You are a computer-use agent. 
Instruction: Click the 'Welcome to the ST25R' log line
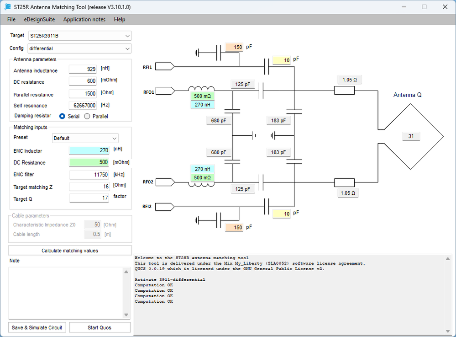[x=192, y=258]
